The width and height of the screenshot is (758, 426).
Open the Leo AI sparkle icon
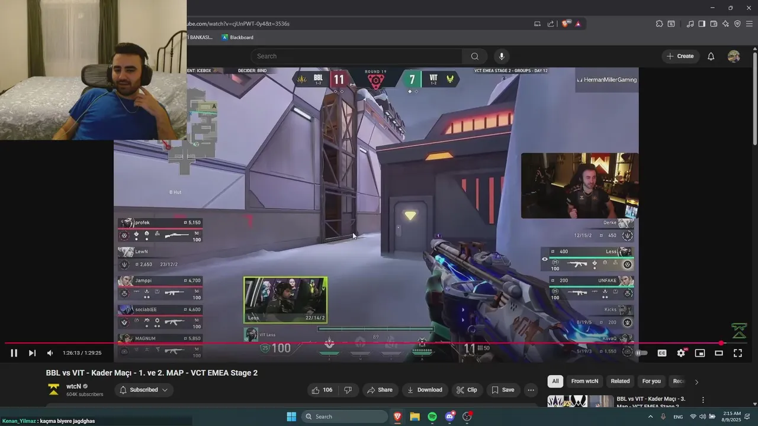coord(725,24)
